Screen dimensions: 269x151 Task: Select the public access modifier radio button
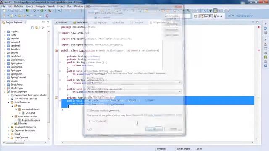(90, 100)
